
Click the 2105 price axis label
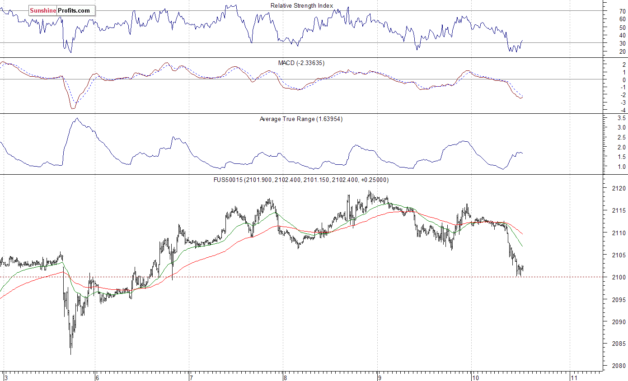pyautogui.click(x=619, y=255)
